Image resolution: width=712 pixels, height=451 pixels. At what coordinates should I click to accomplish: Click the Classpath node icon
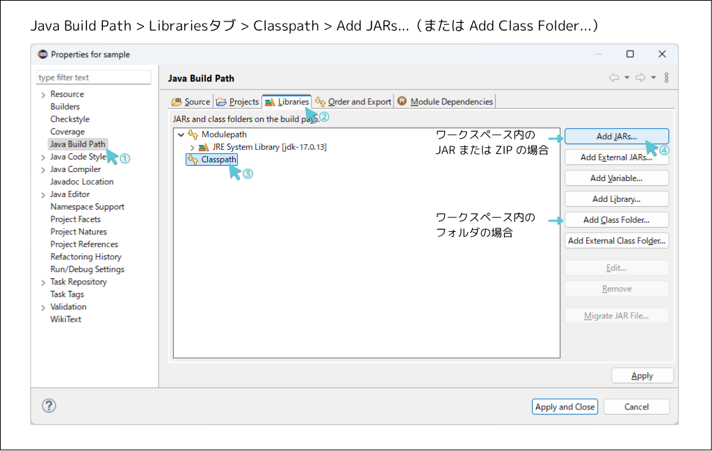tap(193, 160)
